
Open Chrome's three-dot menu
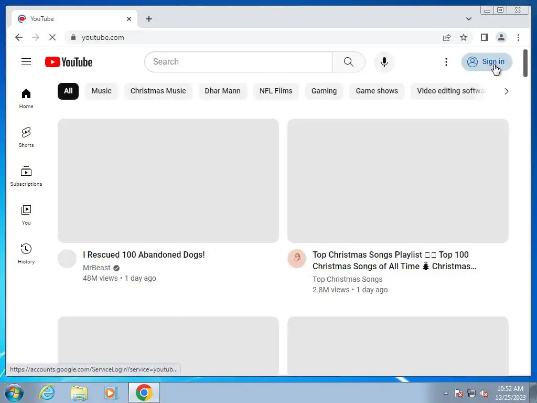[x=518, y=37]
